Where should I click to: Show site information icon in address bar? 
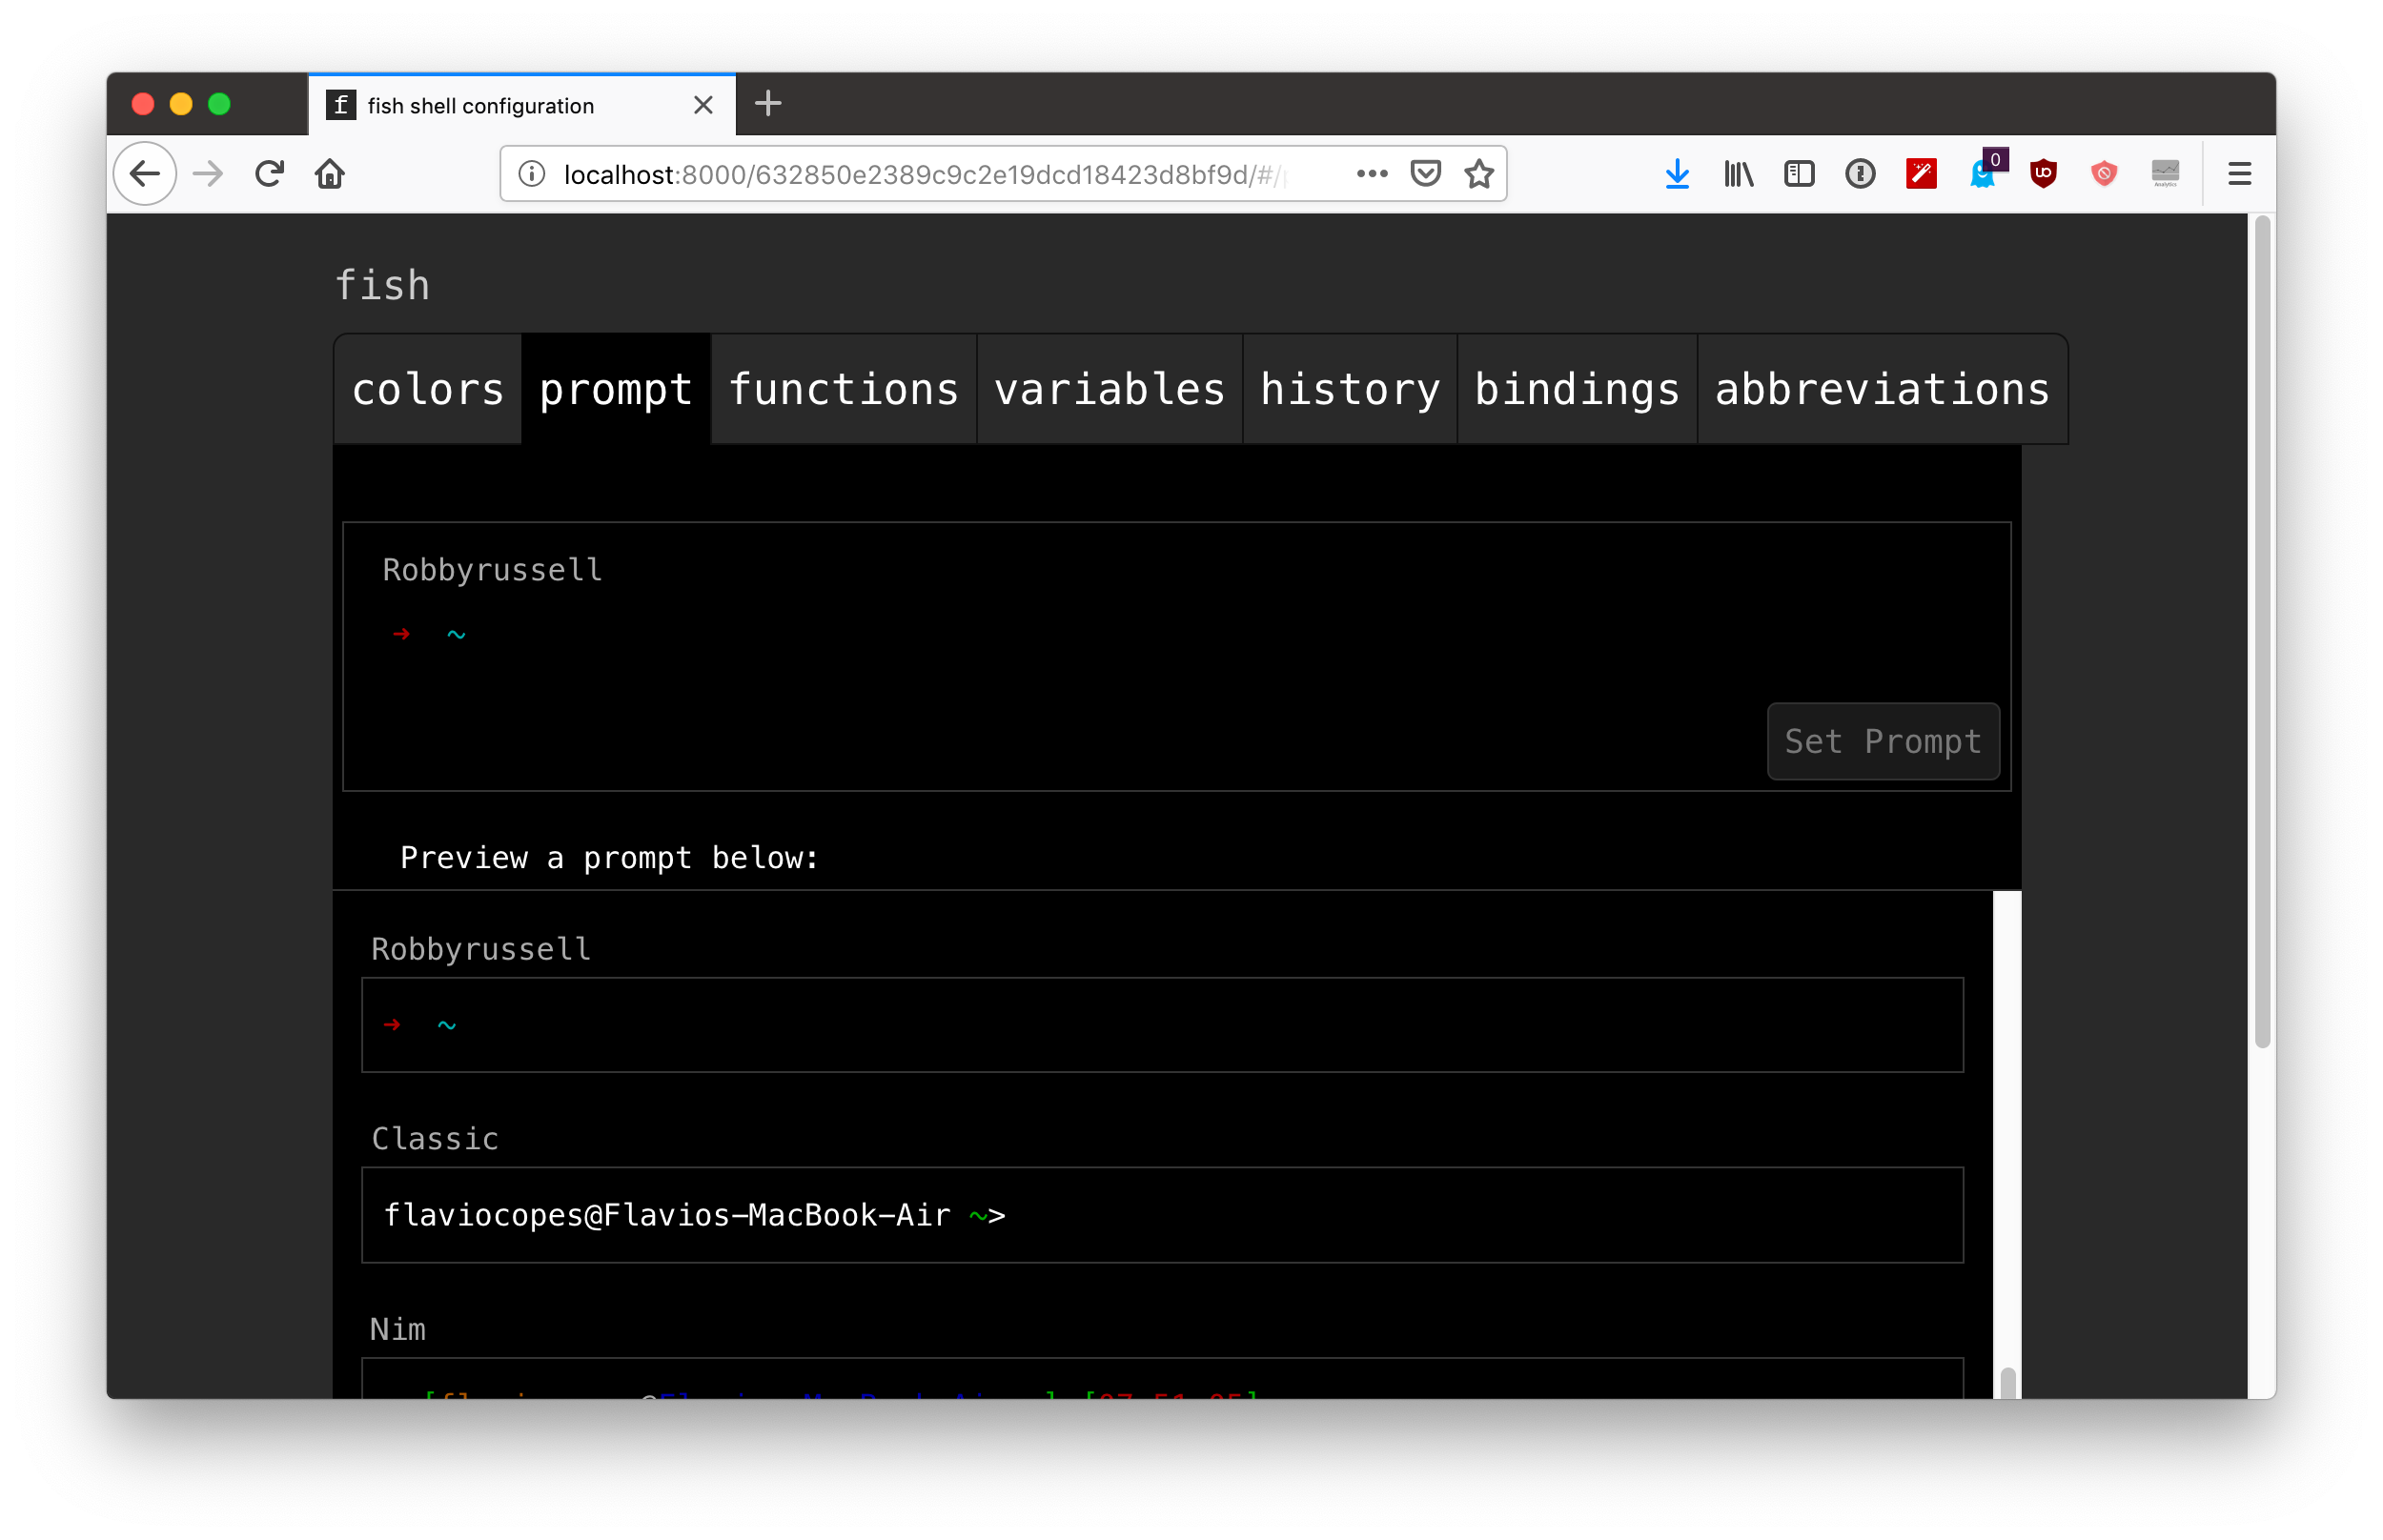point(532,174)
